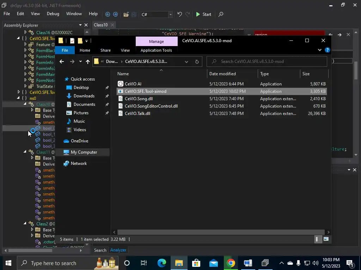
Task: Collapse the ns0 namespace node
Action: coord(18,98)
